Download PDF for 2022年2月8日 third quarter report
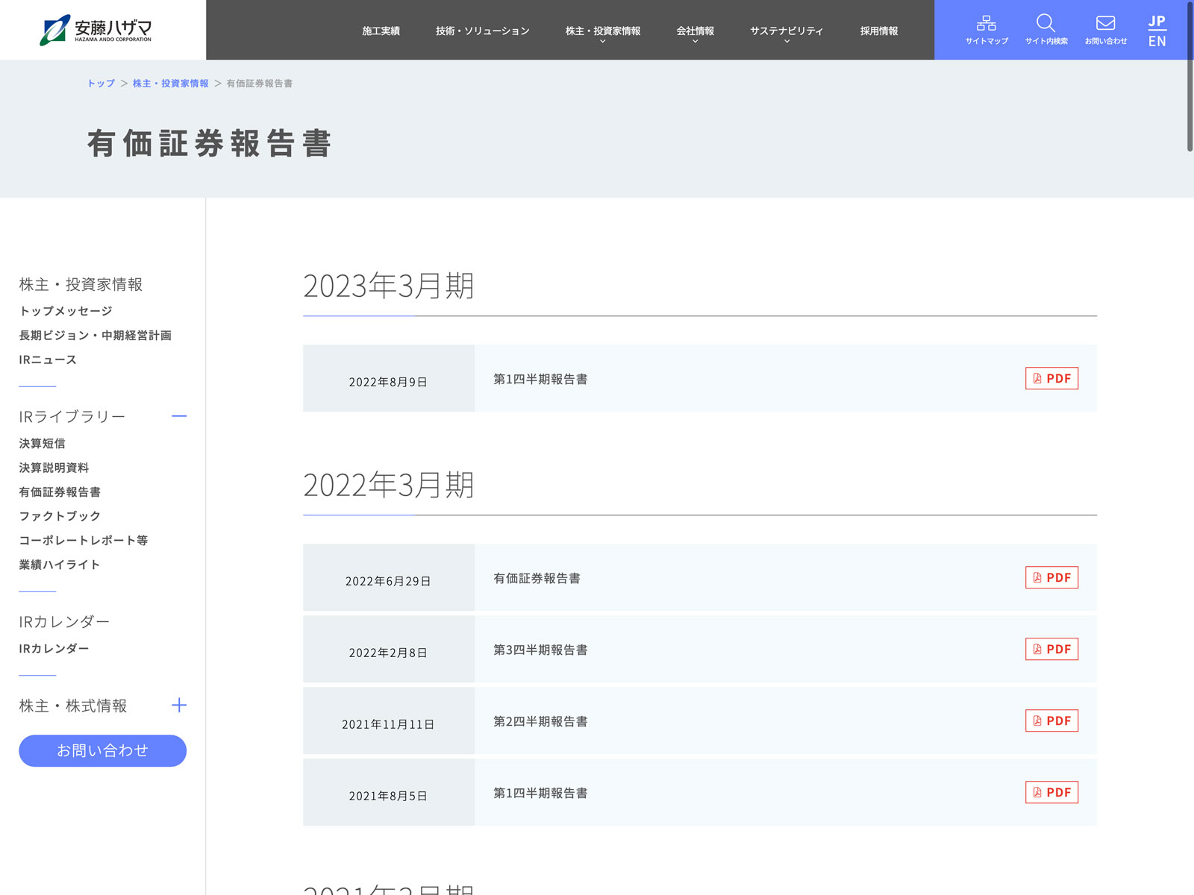Viewport: 1194px width, 895px height. pyautogui.click(x=1051, y=650)
